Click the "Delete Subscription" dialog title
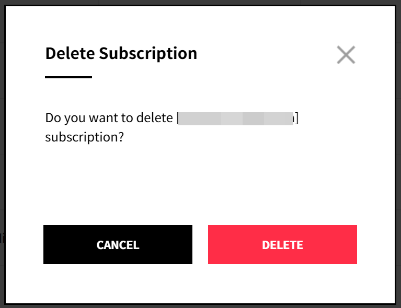The image size is (401, 308). (x=121, y=53)
